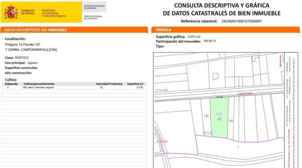The image size is (302, 168).
Task: Click the '4.715.000' coordinate label on map
Action: click(x=162, y=90)
